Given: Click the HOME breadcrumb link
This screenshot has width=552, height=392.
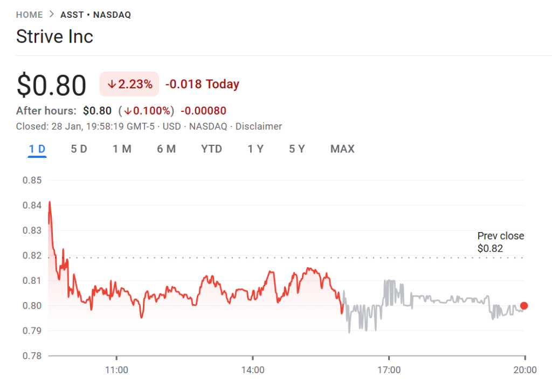Looking at the screenshot, I should (29, 15).
